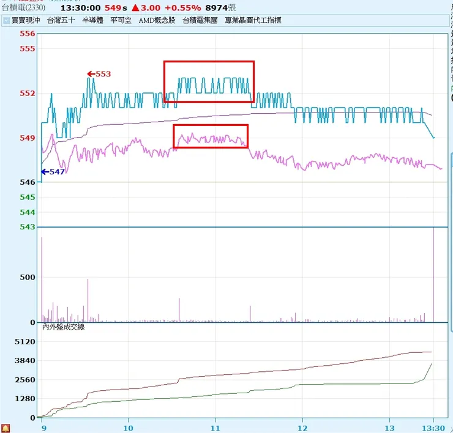Open the AMD概念股 concept group
453x433 pixels.
pyautogui.click(x=157, y=20)
